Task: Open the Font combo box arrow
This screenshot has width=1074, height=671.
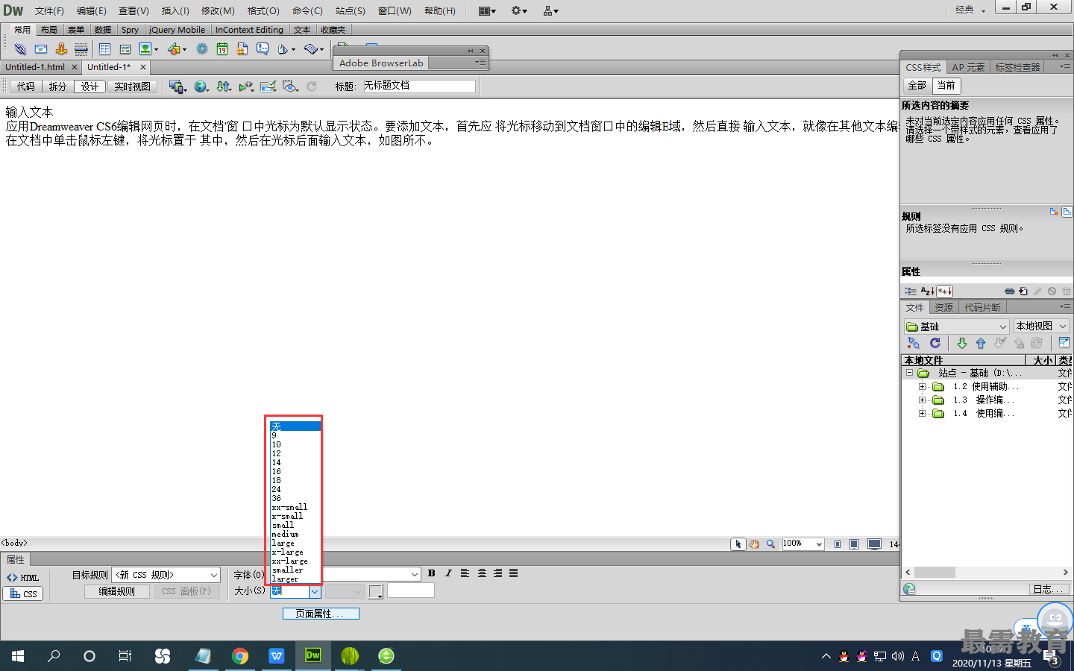Action: click(415, 575)
